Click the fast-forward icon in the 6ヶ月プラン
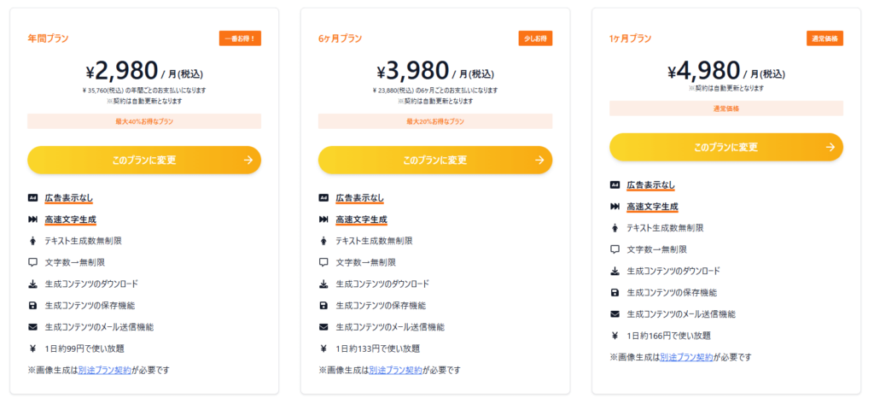The width and height of the screenshot is (874, 404). [323, 220]
